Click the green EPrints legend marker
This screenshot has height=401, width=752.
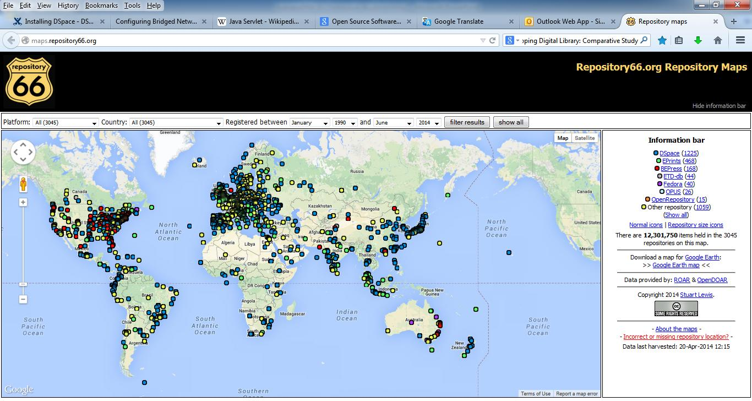click(x=659, y=161)
